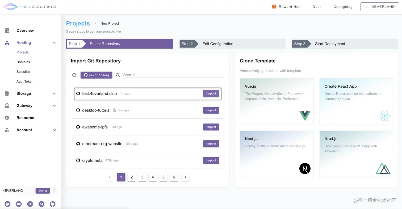Go to page 3 of repositories
Screen dimensions: 402x209
pyautogui.click(x=142, y=177)
